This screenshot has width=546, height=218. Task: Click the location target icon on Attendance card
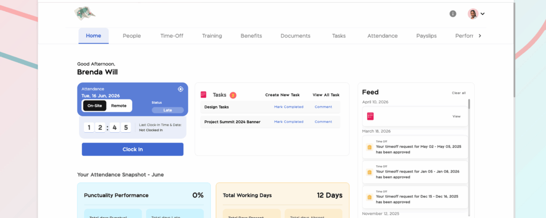tap(180, 89)
